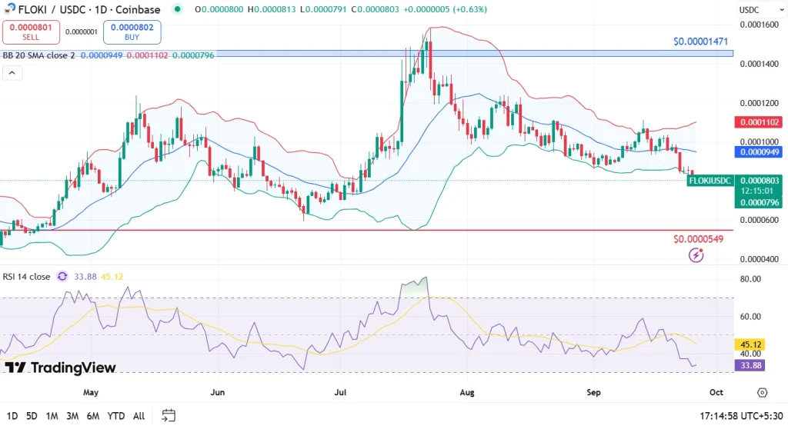Select the 1D time range

pos(13,416)
